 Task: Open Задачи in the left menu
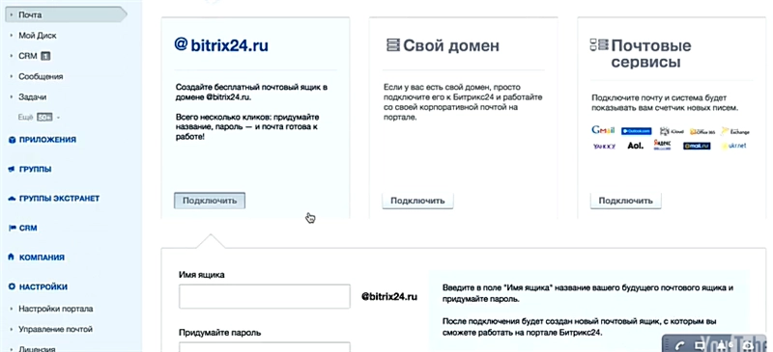pos(33,97)
